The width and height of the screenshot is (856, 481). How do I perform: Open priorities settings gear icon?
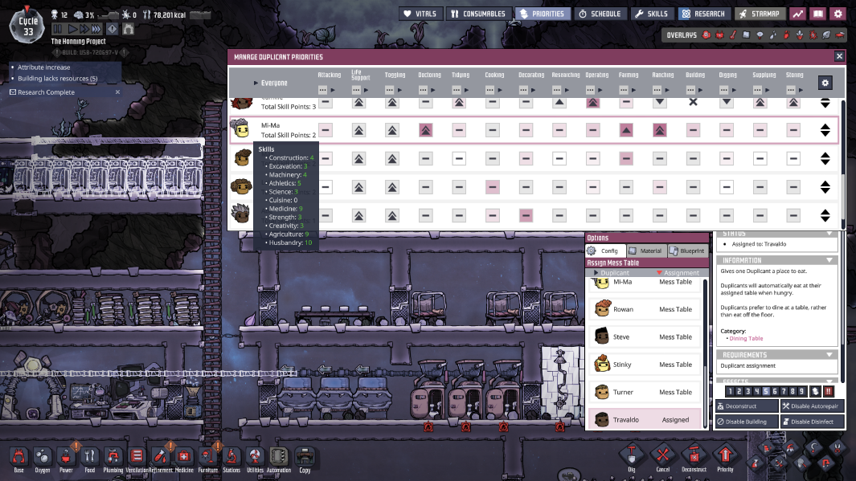[x=825, y=83]
